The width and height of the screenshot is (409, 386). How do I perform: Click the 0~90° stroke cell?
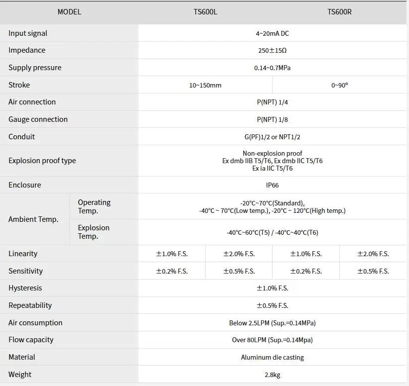click(339, 85)
